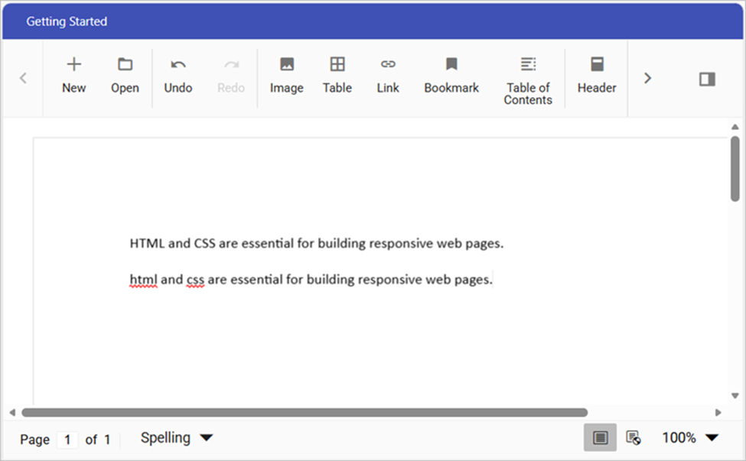Insert a table
The image size is (746, 461).
pyautogui.click(x=337, y=75)
